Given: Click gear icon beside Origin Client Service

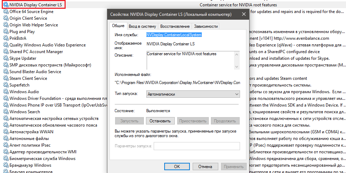Looking at the screenshot, I should (x=6, y=18).
